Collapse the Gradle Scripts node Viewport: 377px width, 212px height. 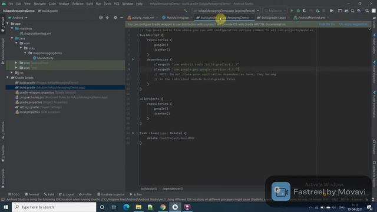click(x=8, y=77)
